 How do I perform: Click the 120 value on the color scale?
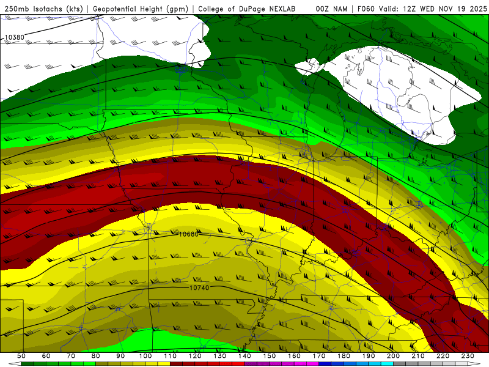coord(195,356)
